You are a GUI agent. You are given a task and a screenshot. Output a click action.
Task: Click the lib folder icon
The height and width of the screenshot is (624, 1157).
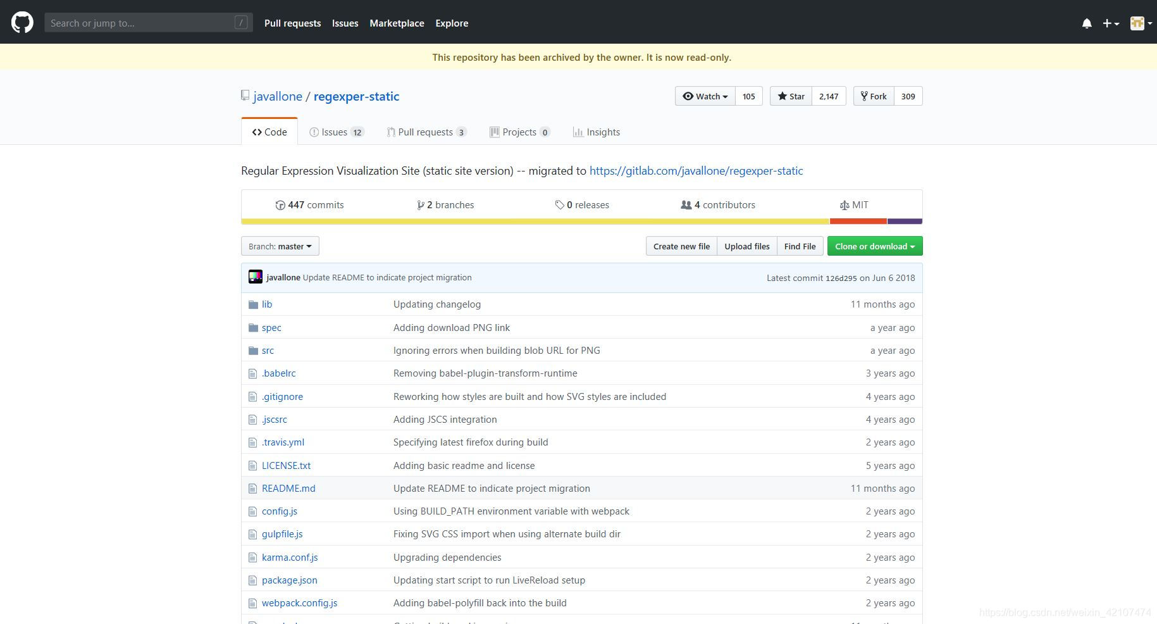click(x=254, y=304)
